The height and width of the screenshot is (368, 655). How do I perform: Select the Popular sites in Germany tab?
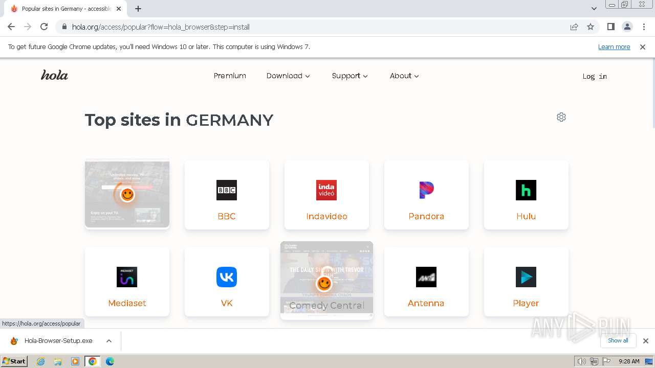65,9
